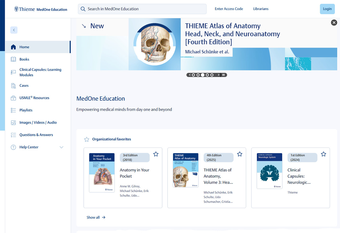The height and width of the screenshot is (233, 340).
Task: Advance carousel with the next arrow
Action: coord(219,75)
